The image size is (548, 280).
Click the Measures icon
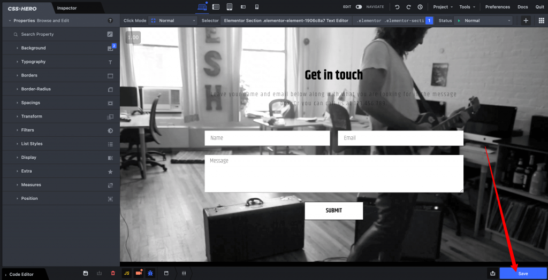tap(110, 185)
